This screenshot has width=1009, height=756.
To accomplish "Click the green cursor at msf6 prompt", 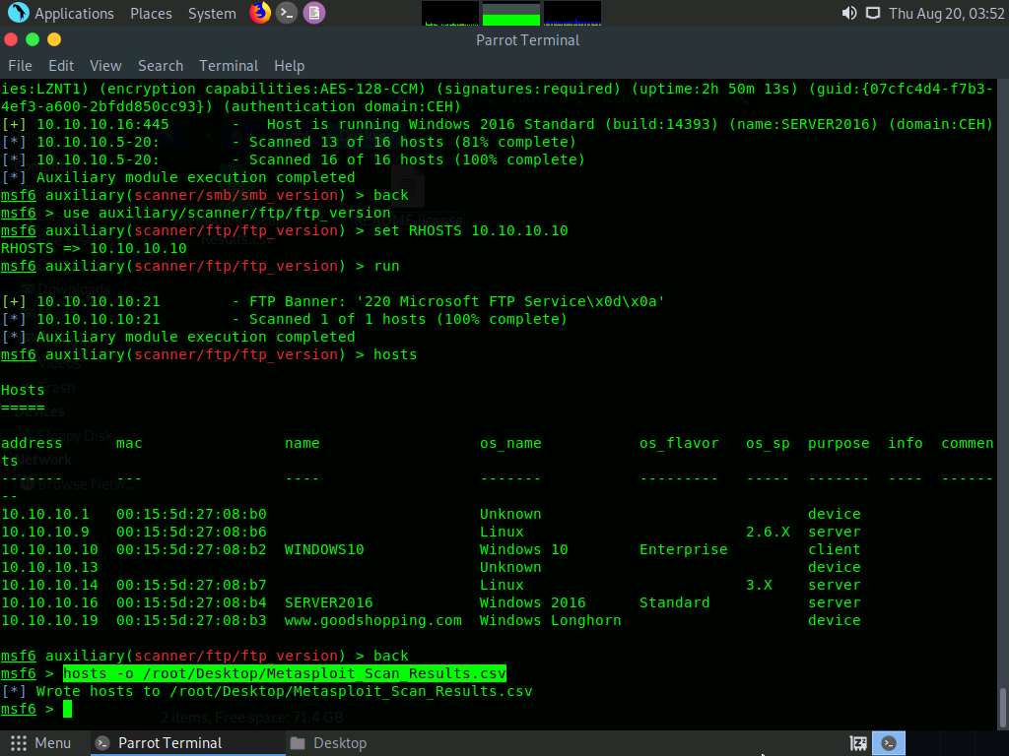I will (x=67, y=709).
